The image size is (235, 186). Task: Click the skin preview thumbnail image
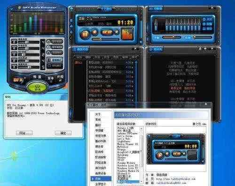click(176, 149)
